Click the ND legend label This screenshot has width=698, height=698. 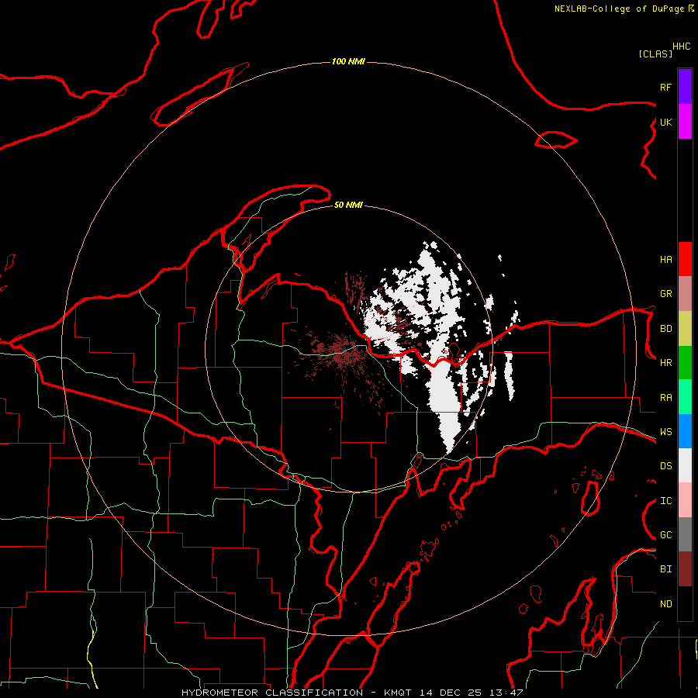pyautogui.click(x=665, y=604)
